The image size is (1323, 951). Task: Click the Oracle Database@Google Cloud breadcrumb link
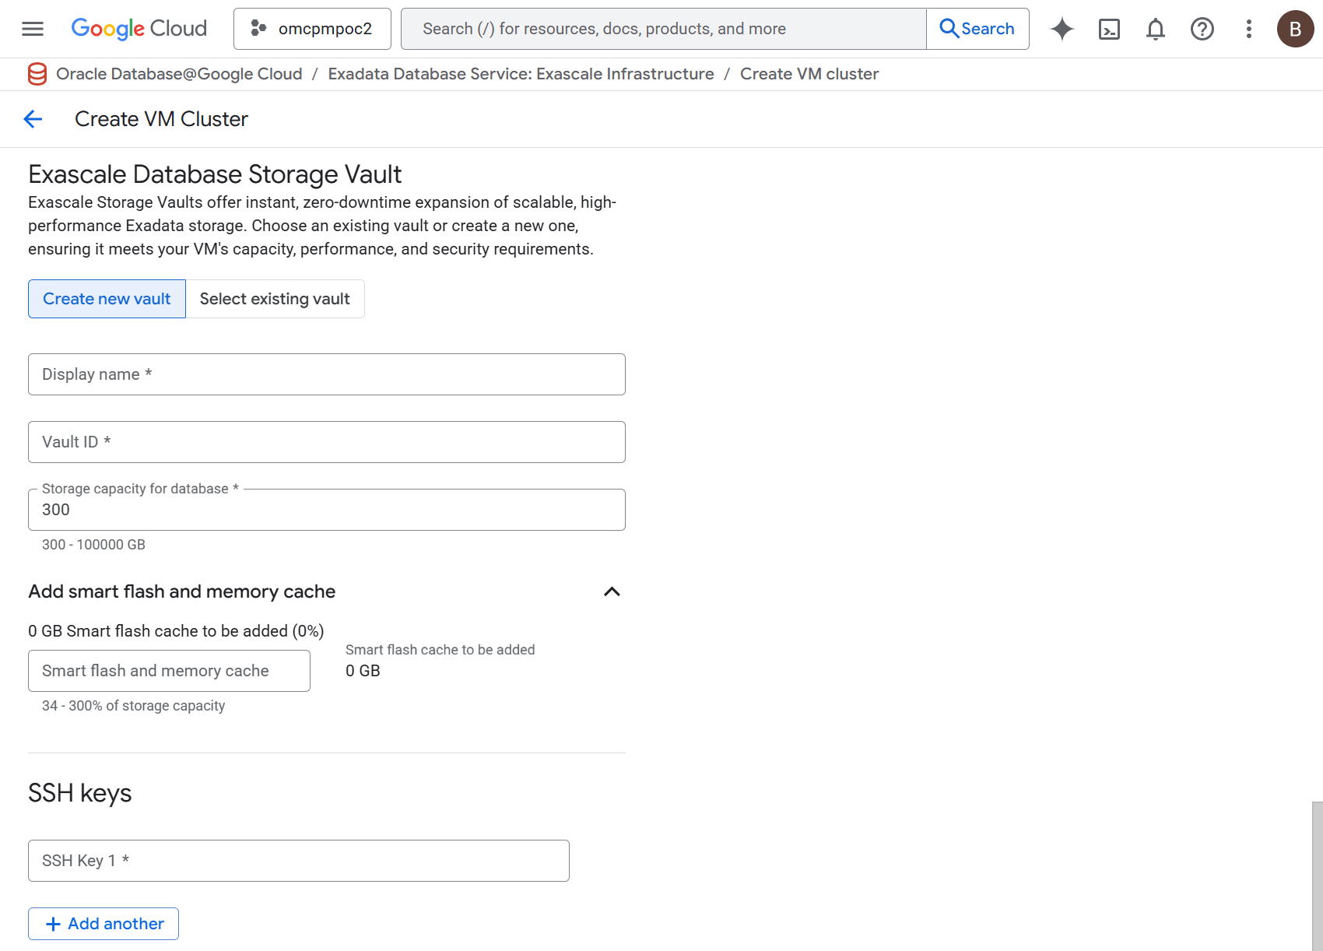pos(179,74)
